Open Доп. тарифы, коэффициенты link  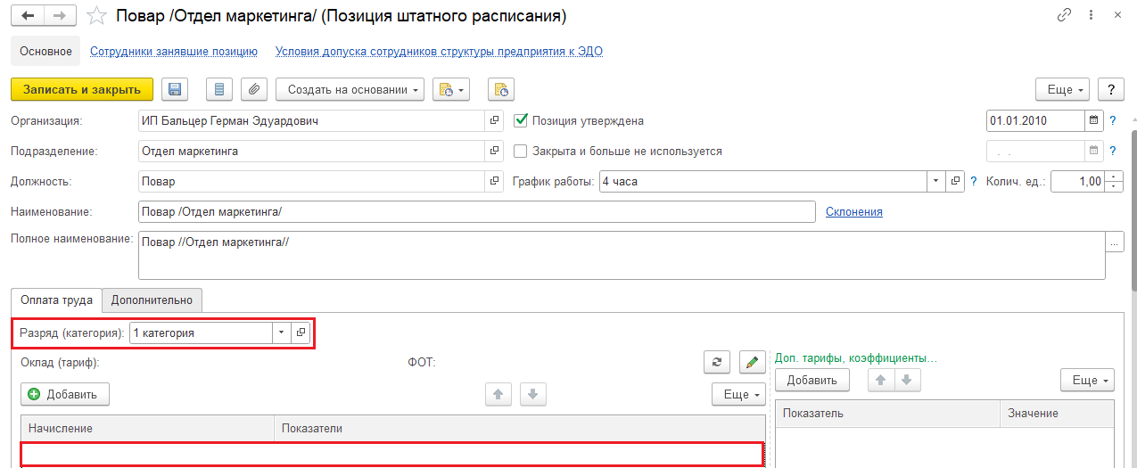tap(856, 357)
